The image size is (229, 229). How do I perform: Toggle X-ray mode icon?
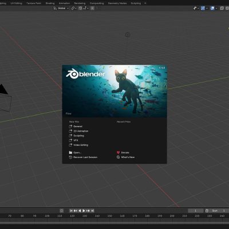pyautogui.click(x=222, y=8)
